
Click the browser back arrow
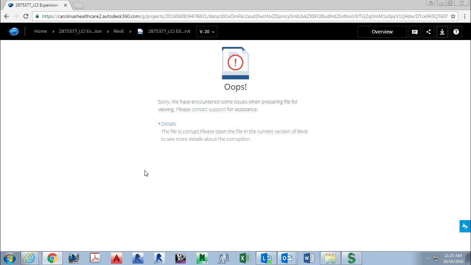click(7, 16)
